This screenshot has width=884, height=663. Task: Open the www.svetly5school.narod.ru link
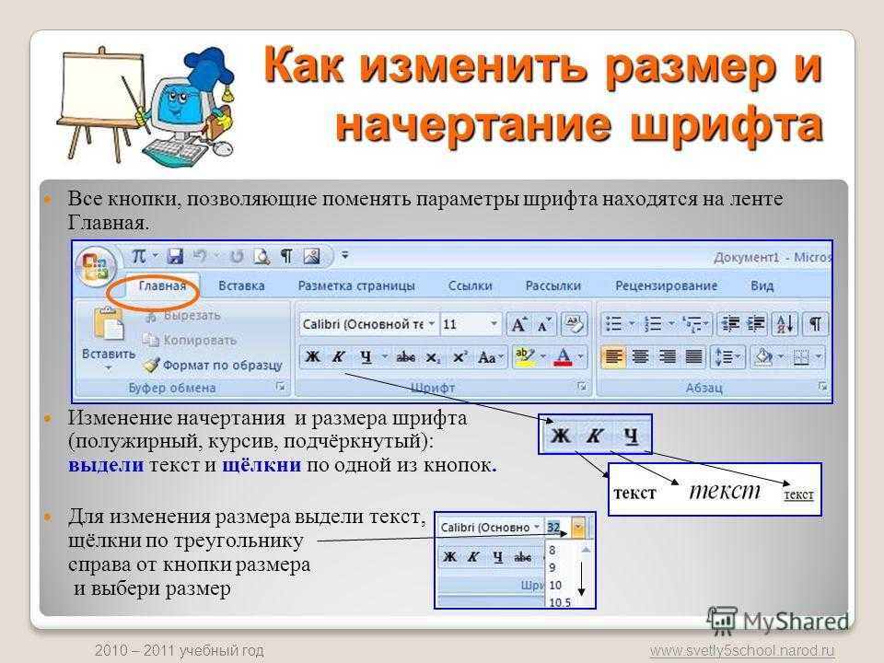click(x=742, y=651)
